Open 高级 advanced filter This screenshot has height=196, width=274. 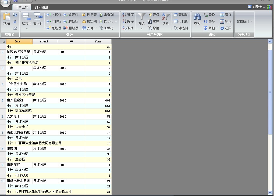(154, 15)
